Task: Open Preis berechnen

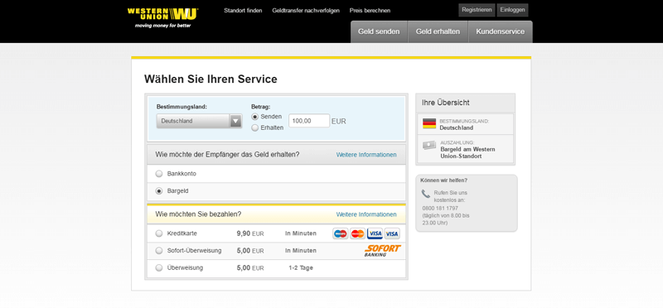Action: coord(370,11)
